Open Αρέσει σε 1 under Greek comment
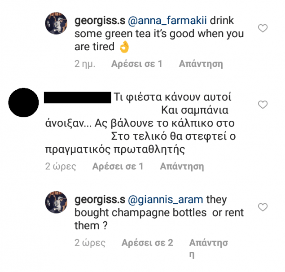This screenshot has height=272, width=285. 117,167
